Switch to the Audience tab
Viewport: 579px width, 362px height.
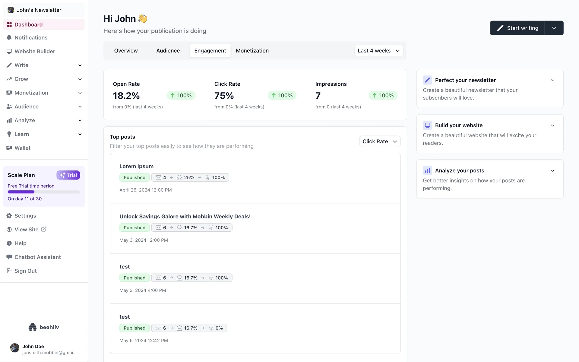168,51
